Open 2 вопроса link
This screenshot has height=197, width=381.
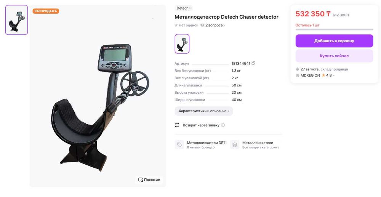click(215, 25)
